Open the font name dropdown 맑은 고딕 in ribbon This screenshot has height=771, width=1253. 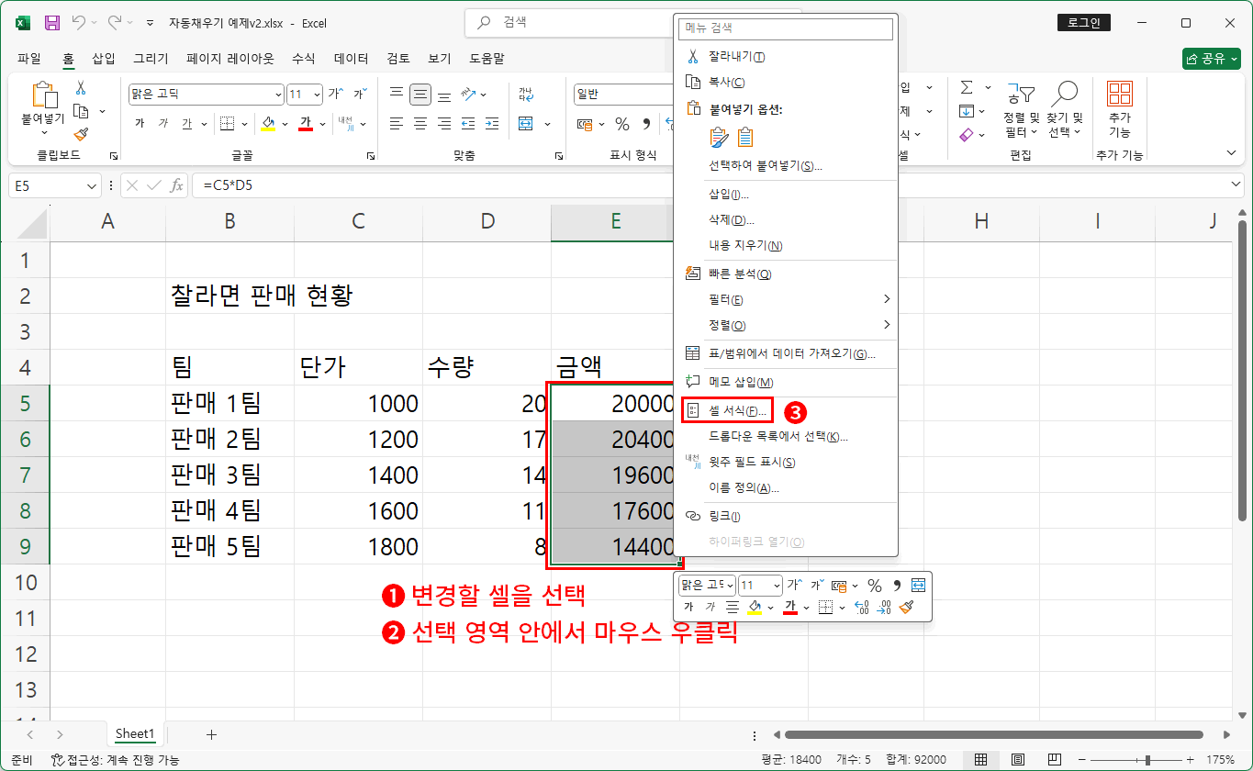click(279, 94)
